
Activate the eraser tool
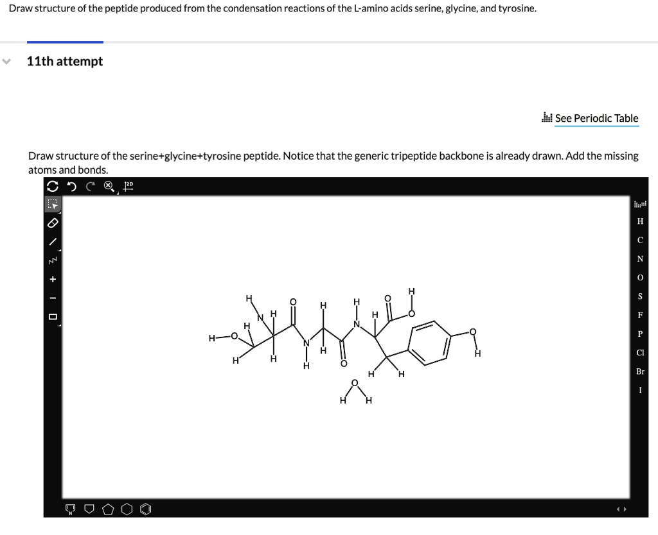(53, 223)
